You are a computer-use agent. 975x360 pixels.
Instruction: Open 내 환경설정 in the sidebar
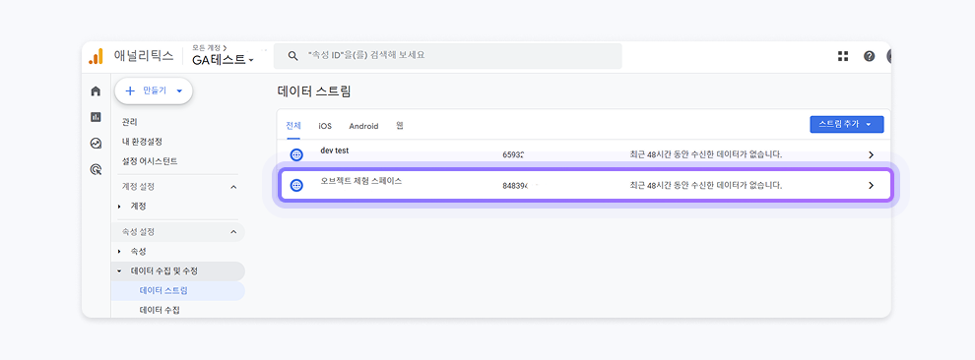142,142
